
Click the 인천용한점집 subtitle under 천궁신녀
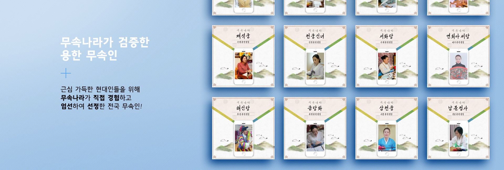pos(315,42)
